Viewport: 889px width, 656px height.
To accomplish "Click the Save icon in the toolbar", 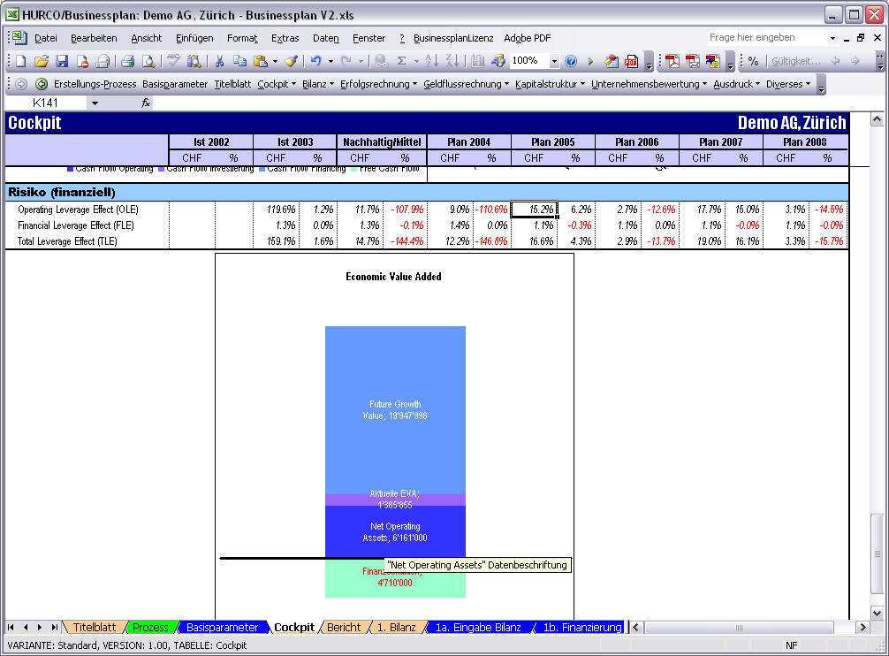I will 62,61.
